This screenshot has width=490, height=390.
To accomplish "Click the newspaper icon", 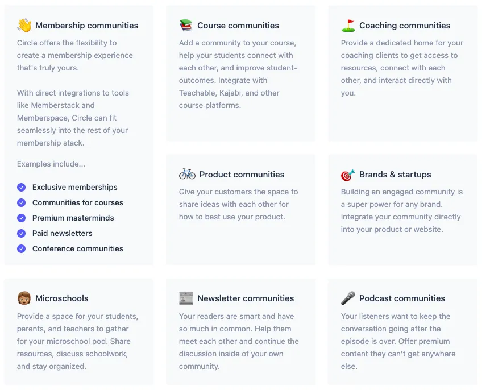I will pyautogui.click(x=186, y=298).
